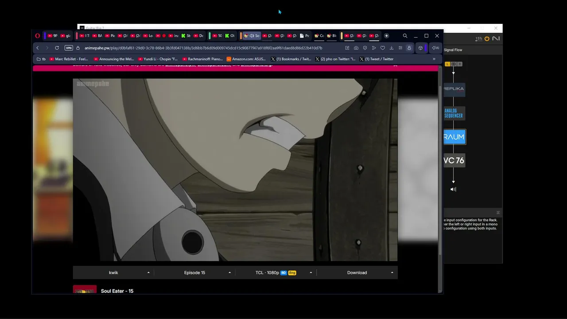Select the Analog Sequencer module in Guitar Rig
Viewport: 567px width, 319px height.
click(x=454, y=113)
